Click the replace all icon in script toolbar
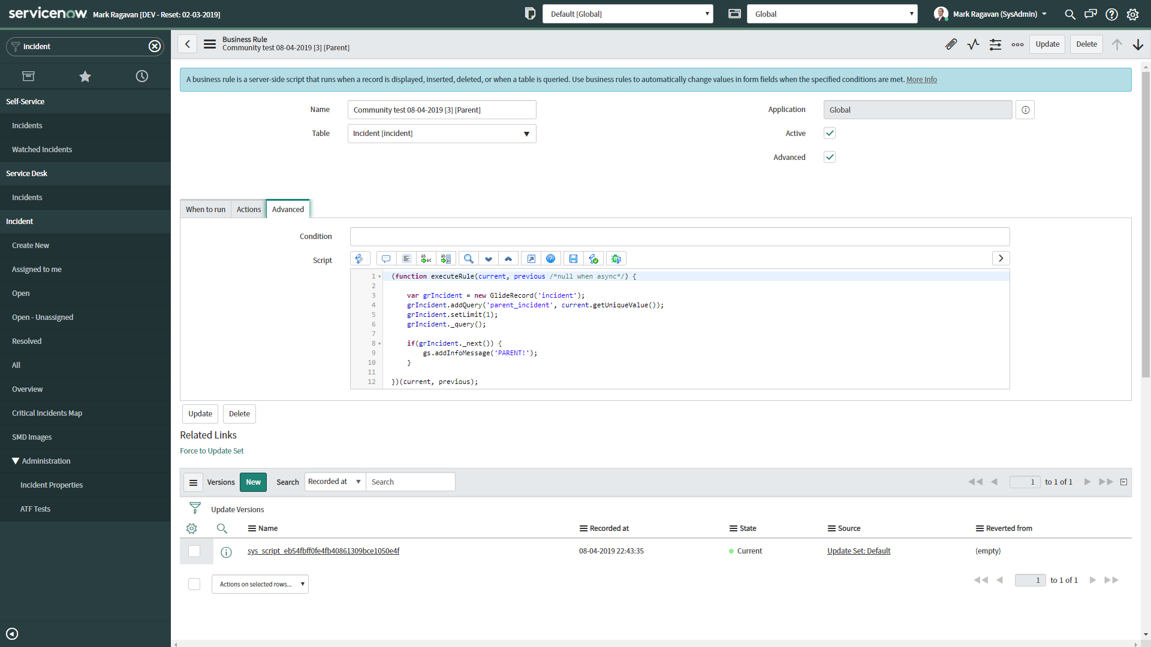 point(446,259)
